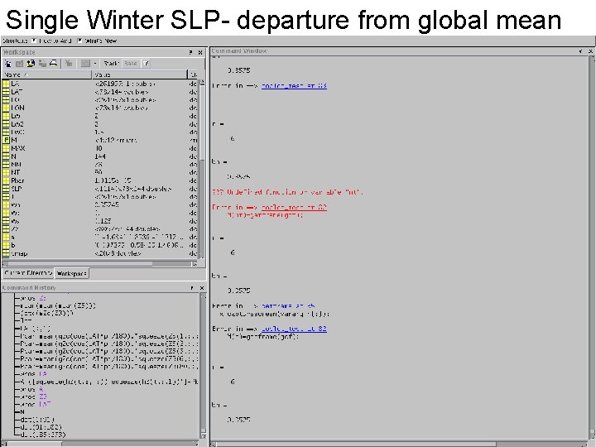This screenshot has width=596, height=447.
Task: Click the Command History scrollbar down arrow
Action: (203, 436)
